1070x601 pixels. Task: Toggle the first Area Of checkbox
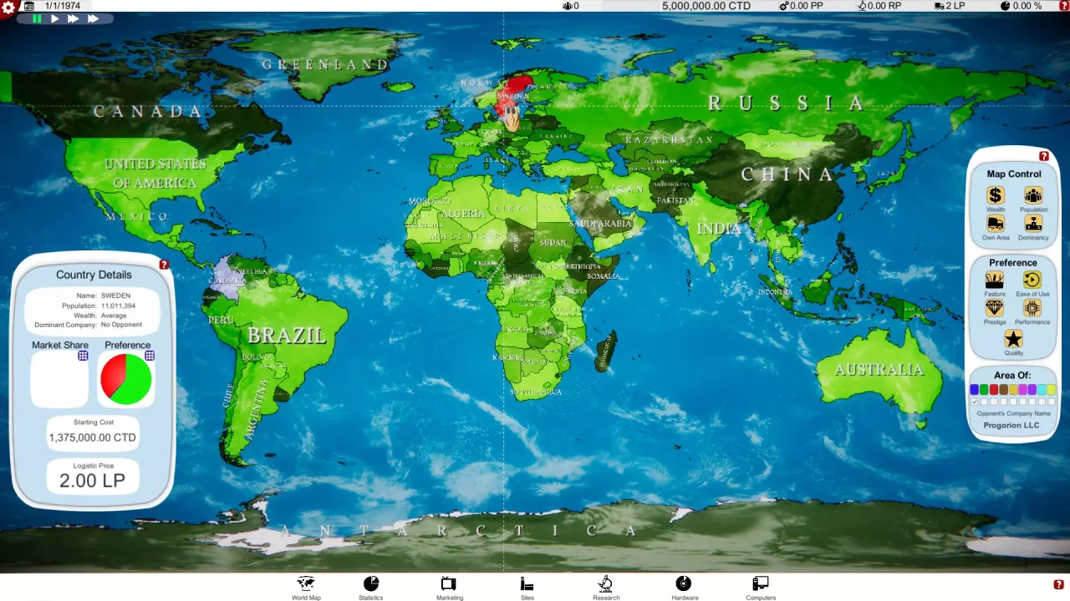coord(975,402)
